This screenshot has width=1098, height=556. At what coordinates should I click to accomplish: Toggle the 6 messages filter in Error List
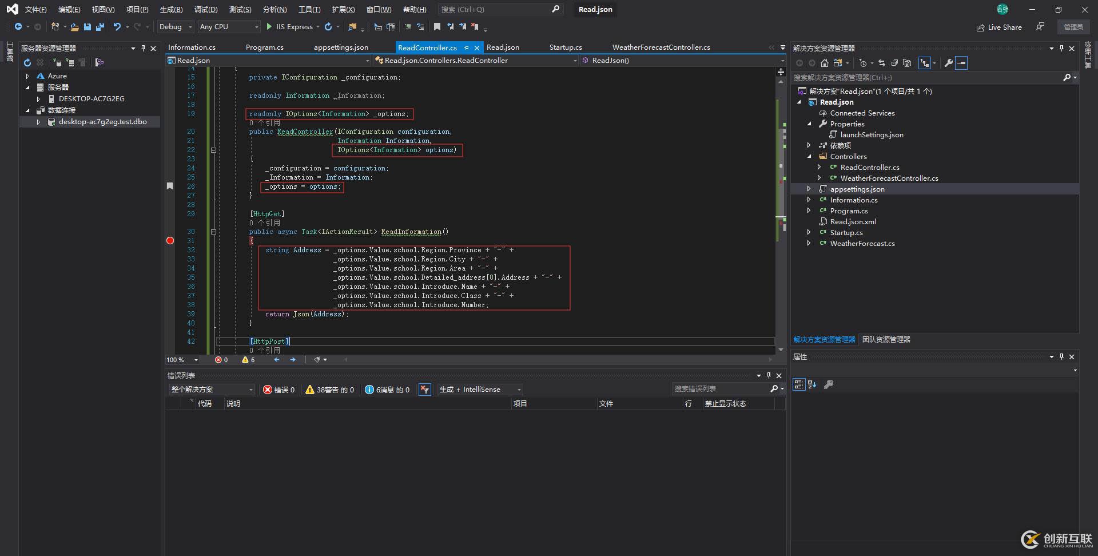[x=387, y=390]
